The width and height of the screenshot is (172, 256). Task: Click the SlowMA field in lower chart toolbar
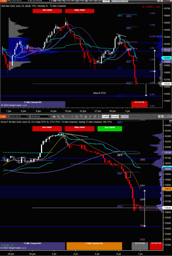point(115,116)
